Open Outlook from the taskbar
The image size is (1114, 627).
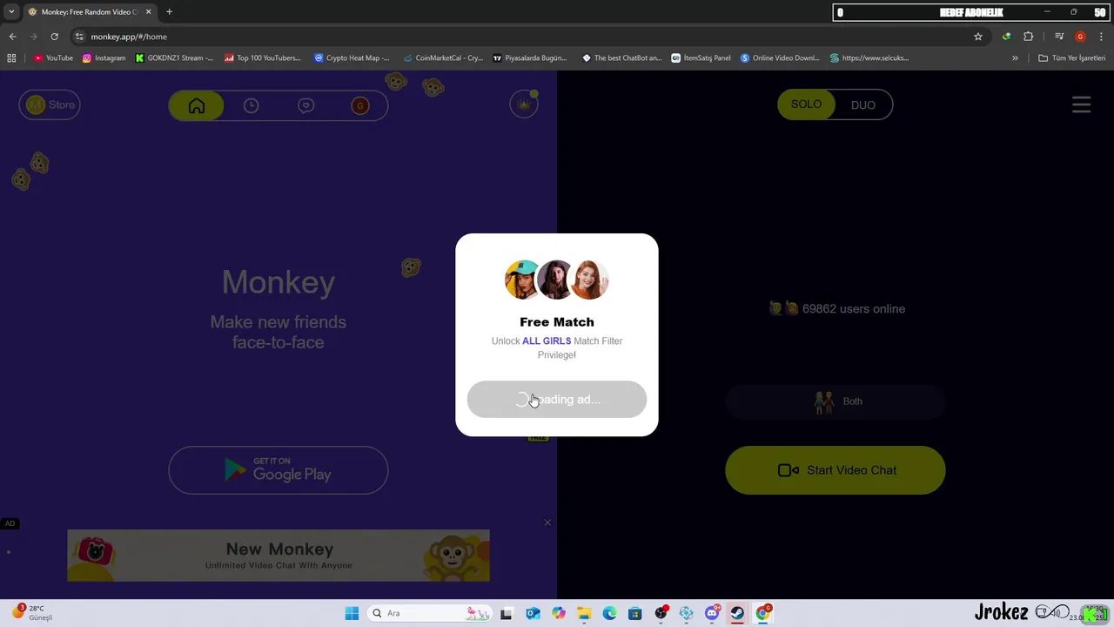click(533, 613)
